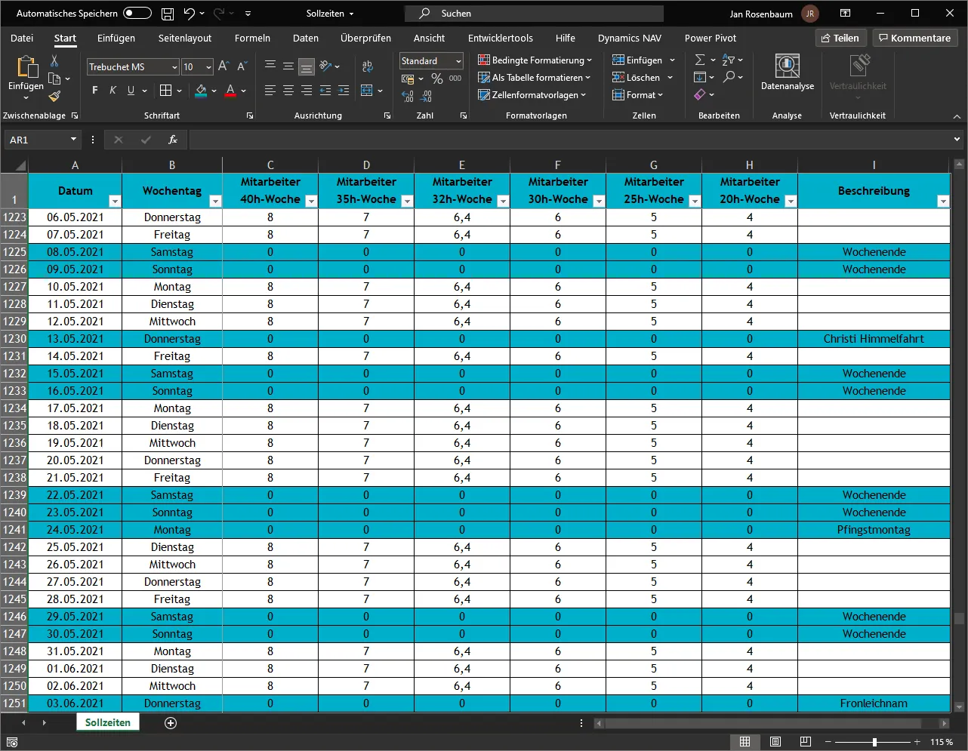Click the fill color bucket swatch

[201, 91]
